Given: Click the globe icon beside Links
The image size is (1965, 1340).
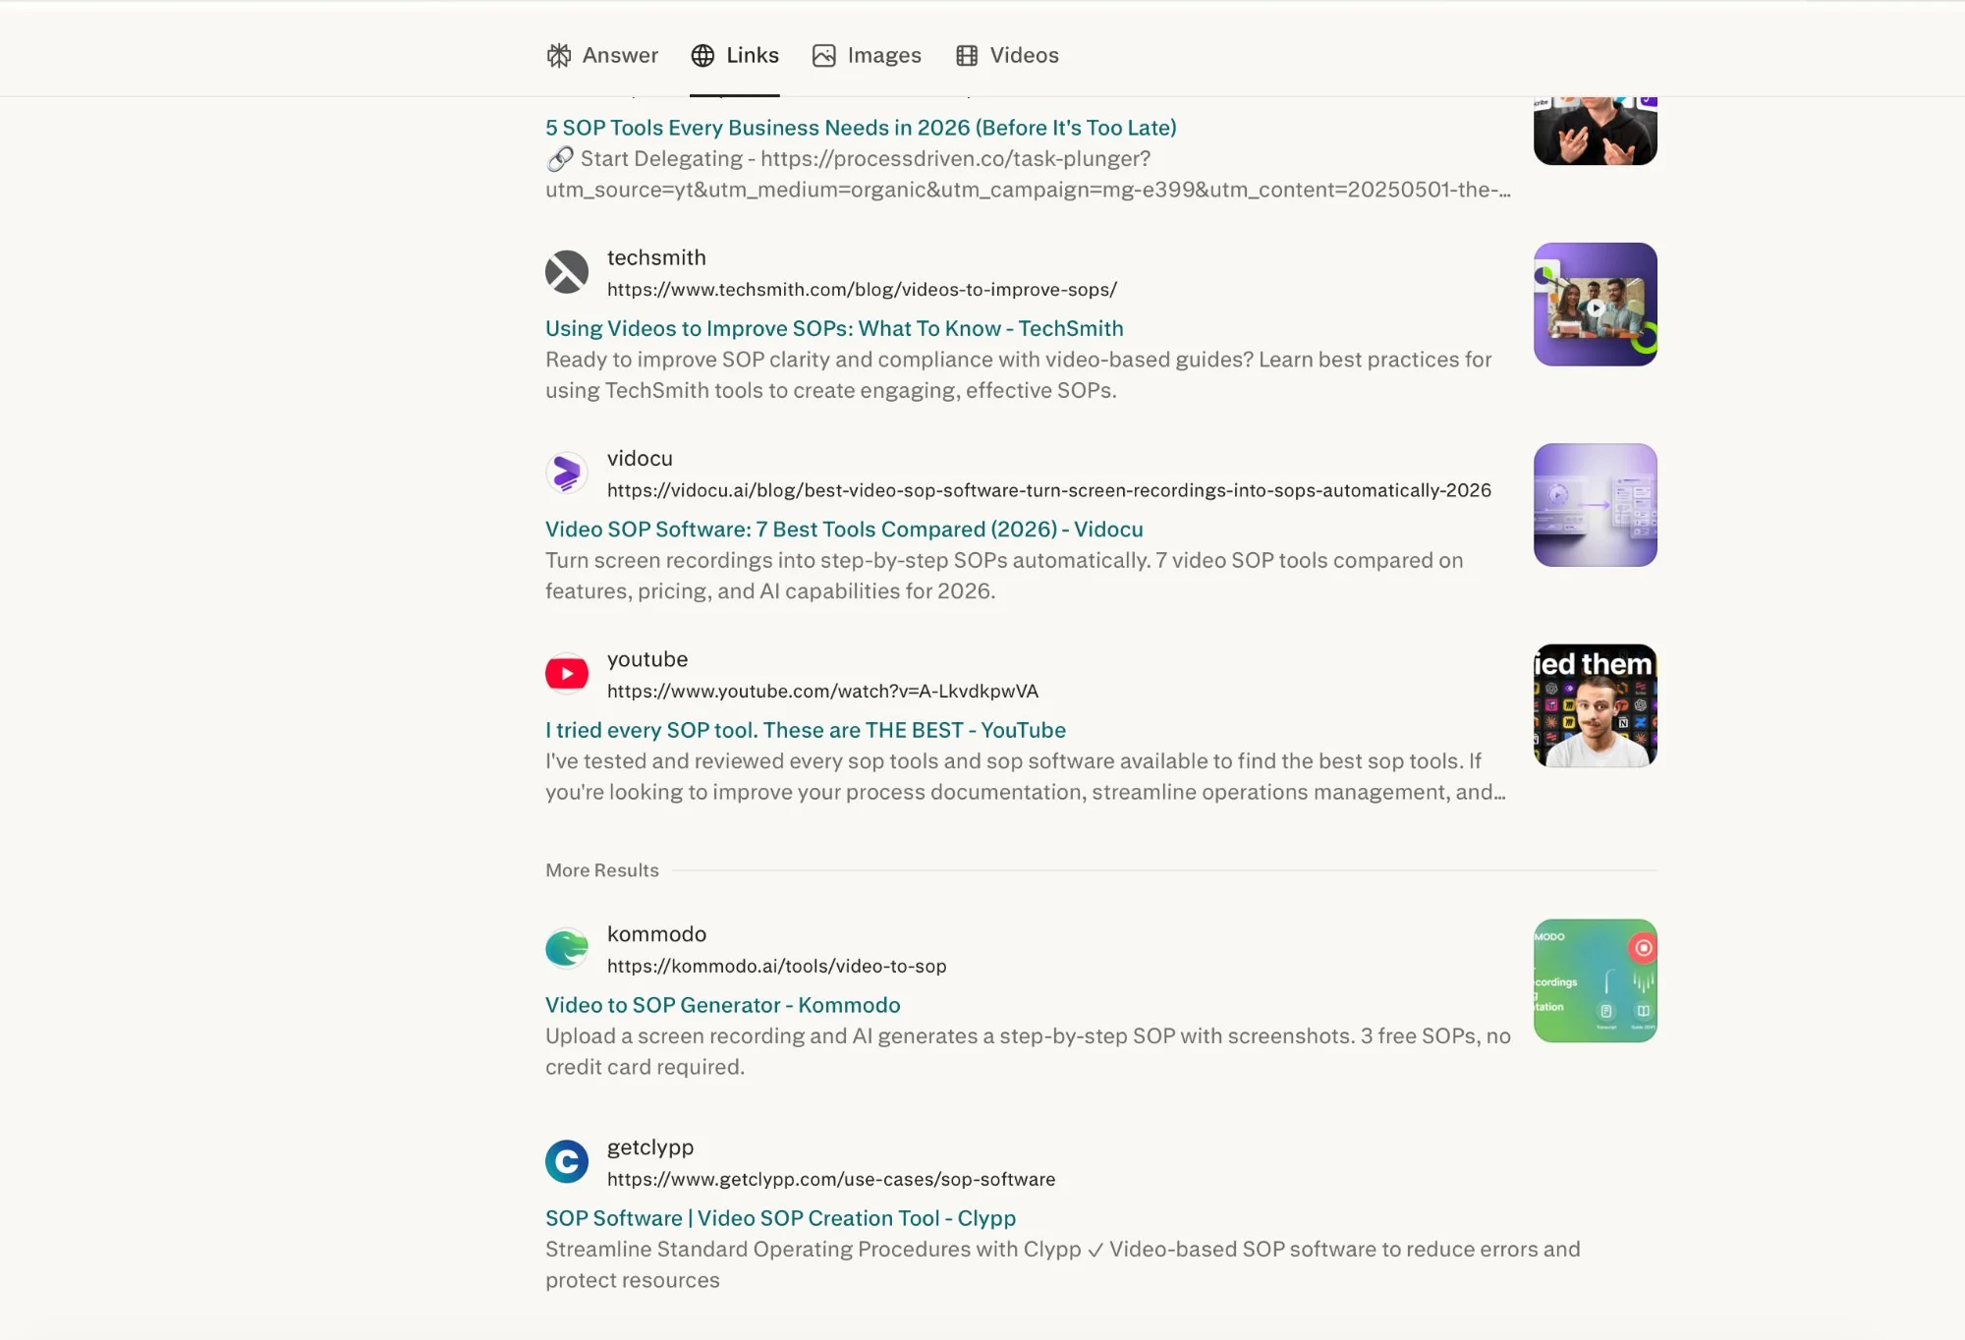Looking at the screenshot, I should pos(702,56).
